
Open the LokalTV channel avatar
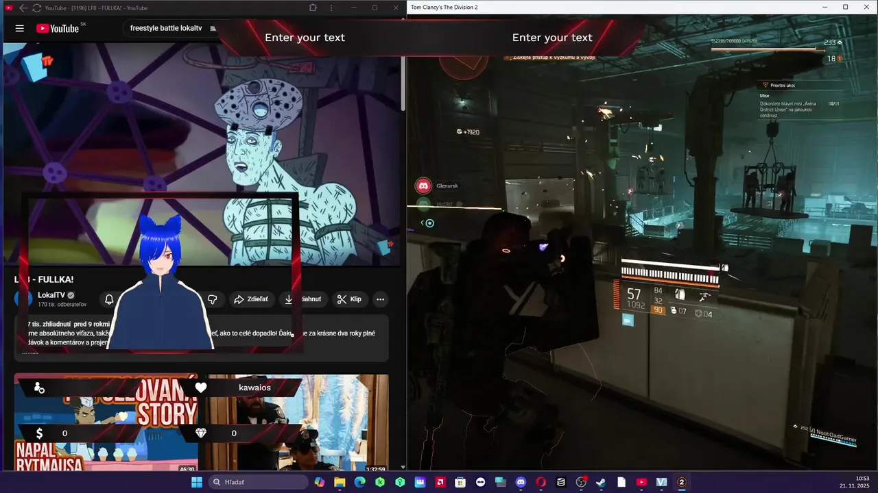[x=24, y=299]
